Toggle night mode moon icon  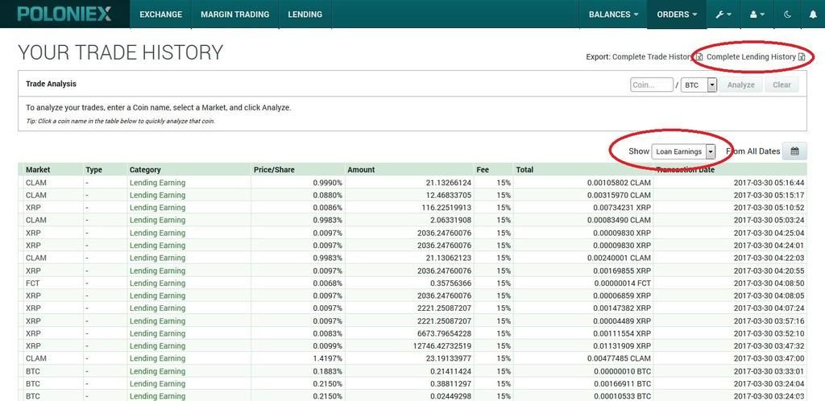[787, 14]
